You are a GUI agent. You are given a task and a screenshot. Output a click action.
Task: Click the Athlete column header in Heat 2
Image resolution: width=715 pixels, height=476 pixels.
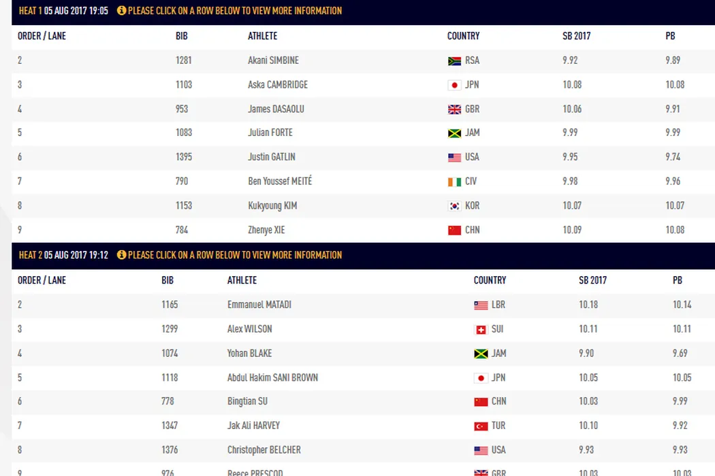click(242, 280)
